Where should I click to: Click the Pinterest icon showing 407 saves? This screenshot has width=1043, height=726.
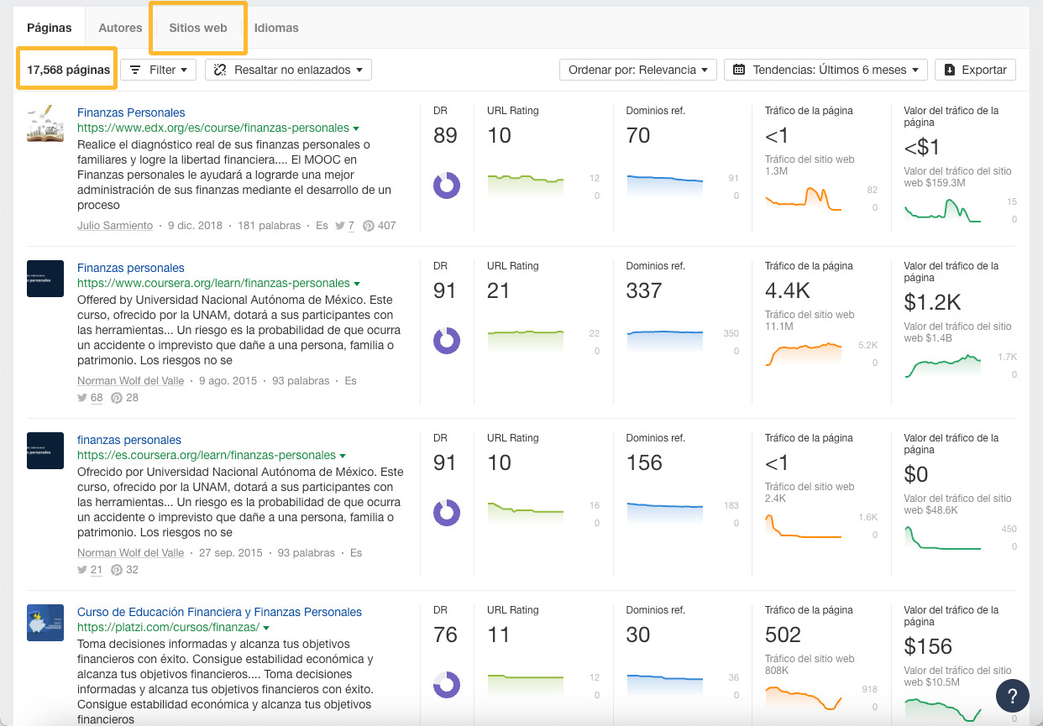(x=367, y=225)
